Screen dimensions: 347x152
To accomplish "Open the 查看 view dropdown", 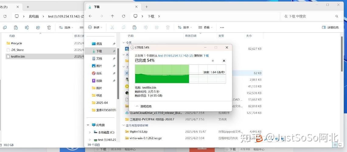I will point(205,27).
